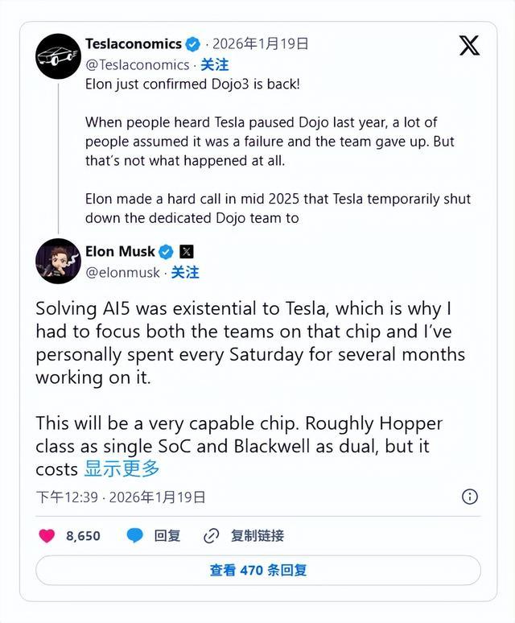515x623 pixels.
Task: Click the X logo in the top corner
Action: 469,46
